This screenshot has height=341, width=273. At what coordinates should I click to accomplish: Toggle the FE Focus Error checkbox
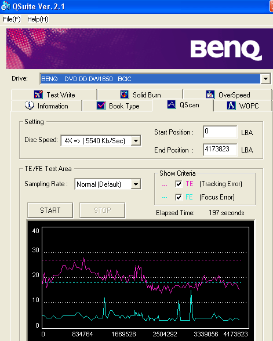pyautogui.click(x=179, y=197)
